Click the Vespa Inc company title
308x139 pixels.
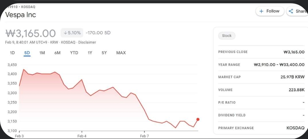(21, 15)
